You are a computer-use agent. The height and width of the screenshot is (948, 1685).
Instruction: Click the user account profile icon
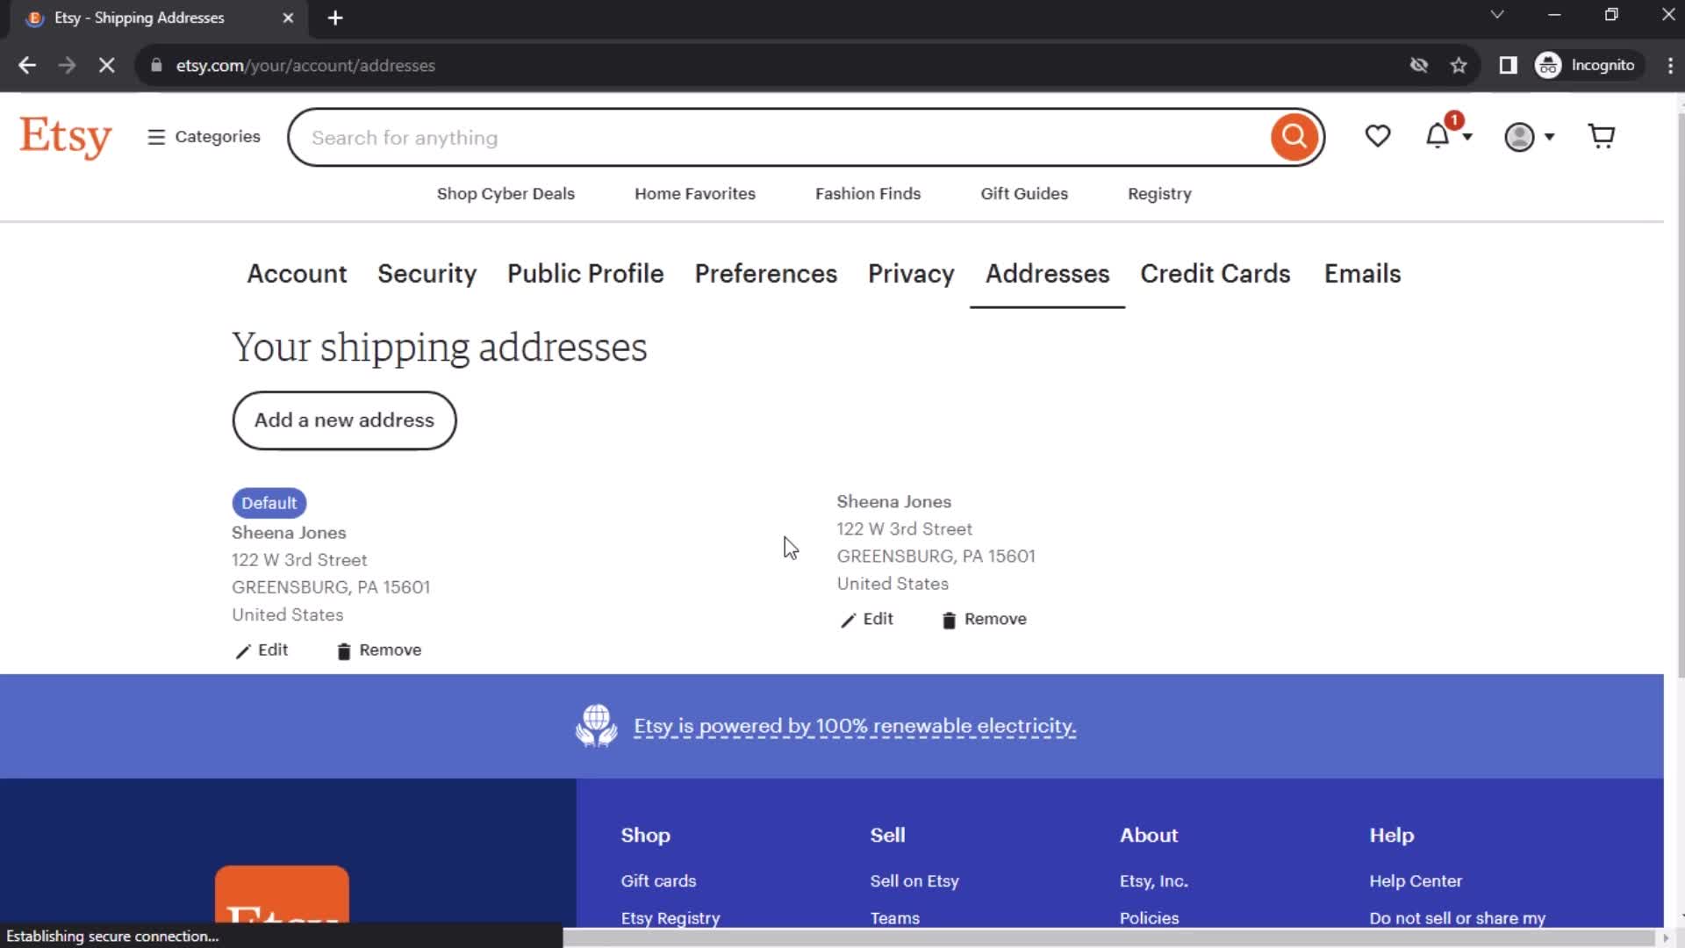1519,137
